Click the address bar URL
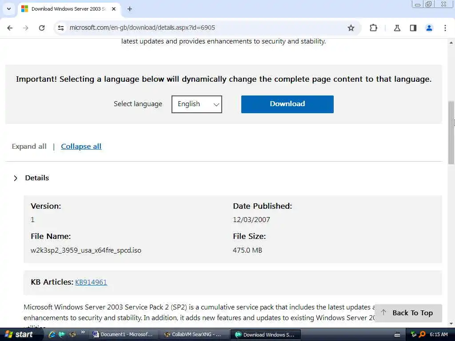The height and width of the screenshot is (341, 455). 142,28
